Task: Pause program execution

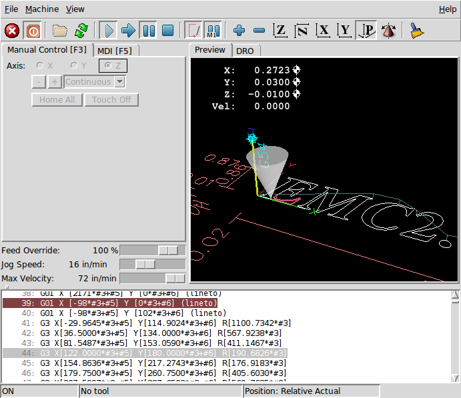Action: point(148,31)
